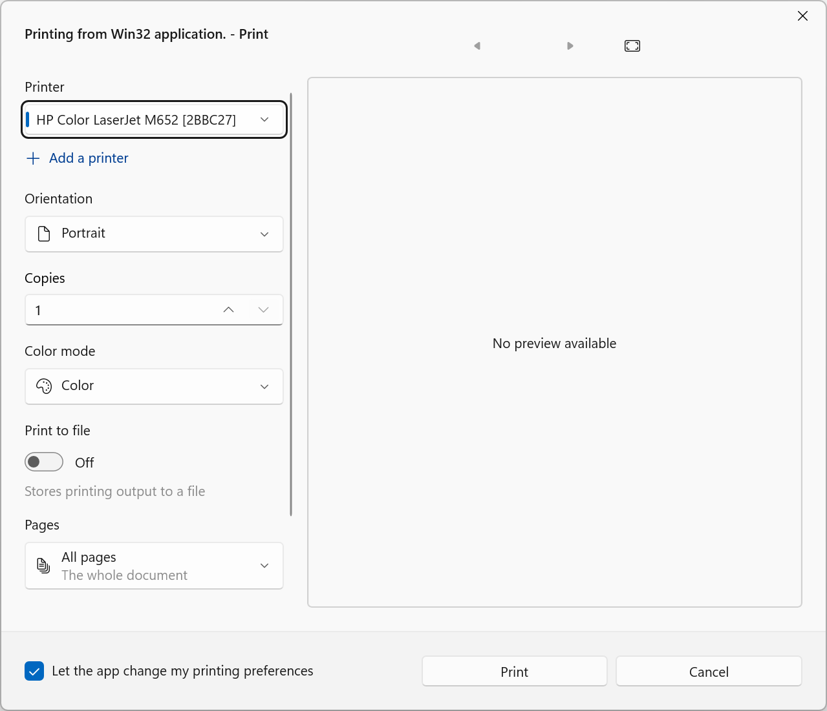Click the palette icon in Color mode
827x711 pixels.
tap(44, 386)
